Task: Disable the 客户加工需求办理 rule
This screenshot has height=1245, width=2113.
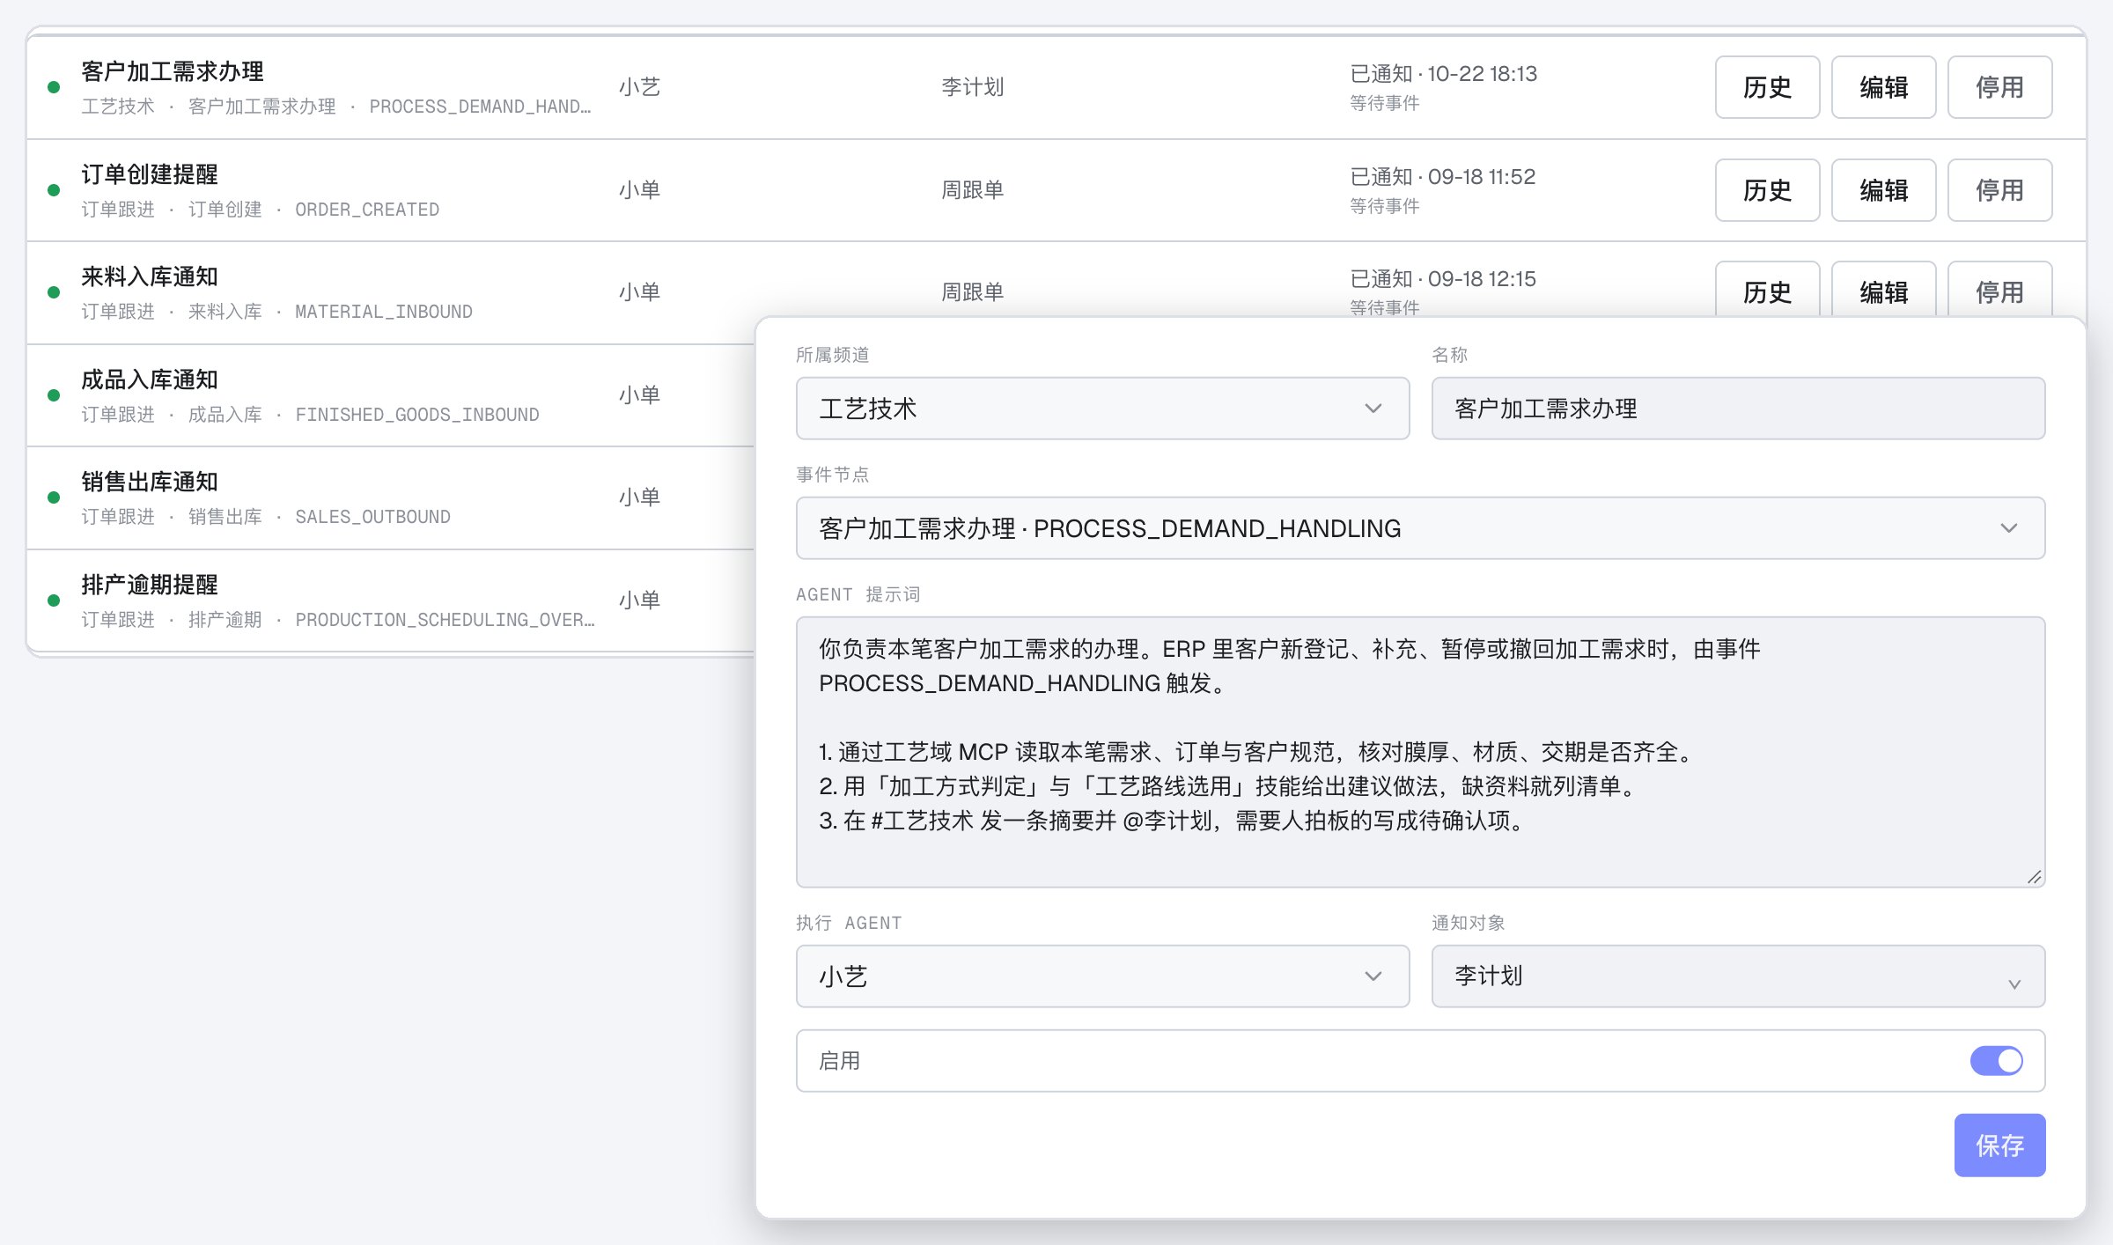Action: click(x=1999, y=87)
